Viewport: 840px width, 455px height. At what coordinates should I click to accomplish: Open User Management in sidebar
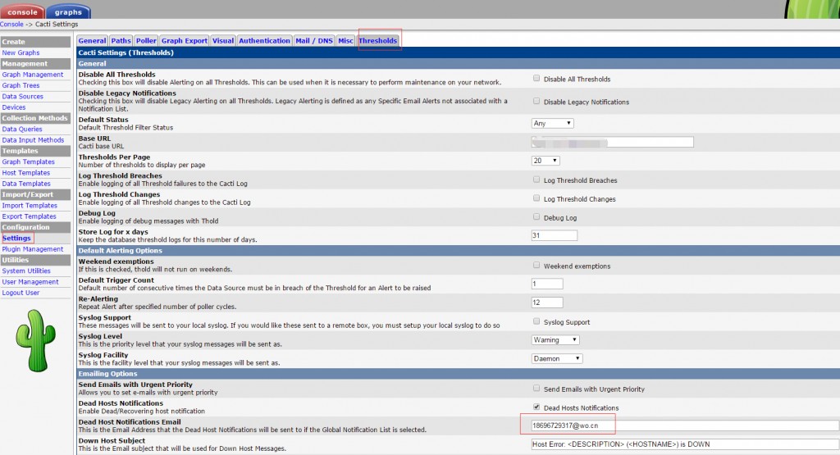pos(30,282)
